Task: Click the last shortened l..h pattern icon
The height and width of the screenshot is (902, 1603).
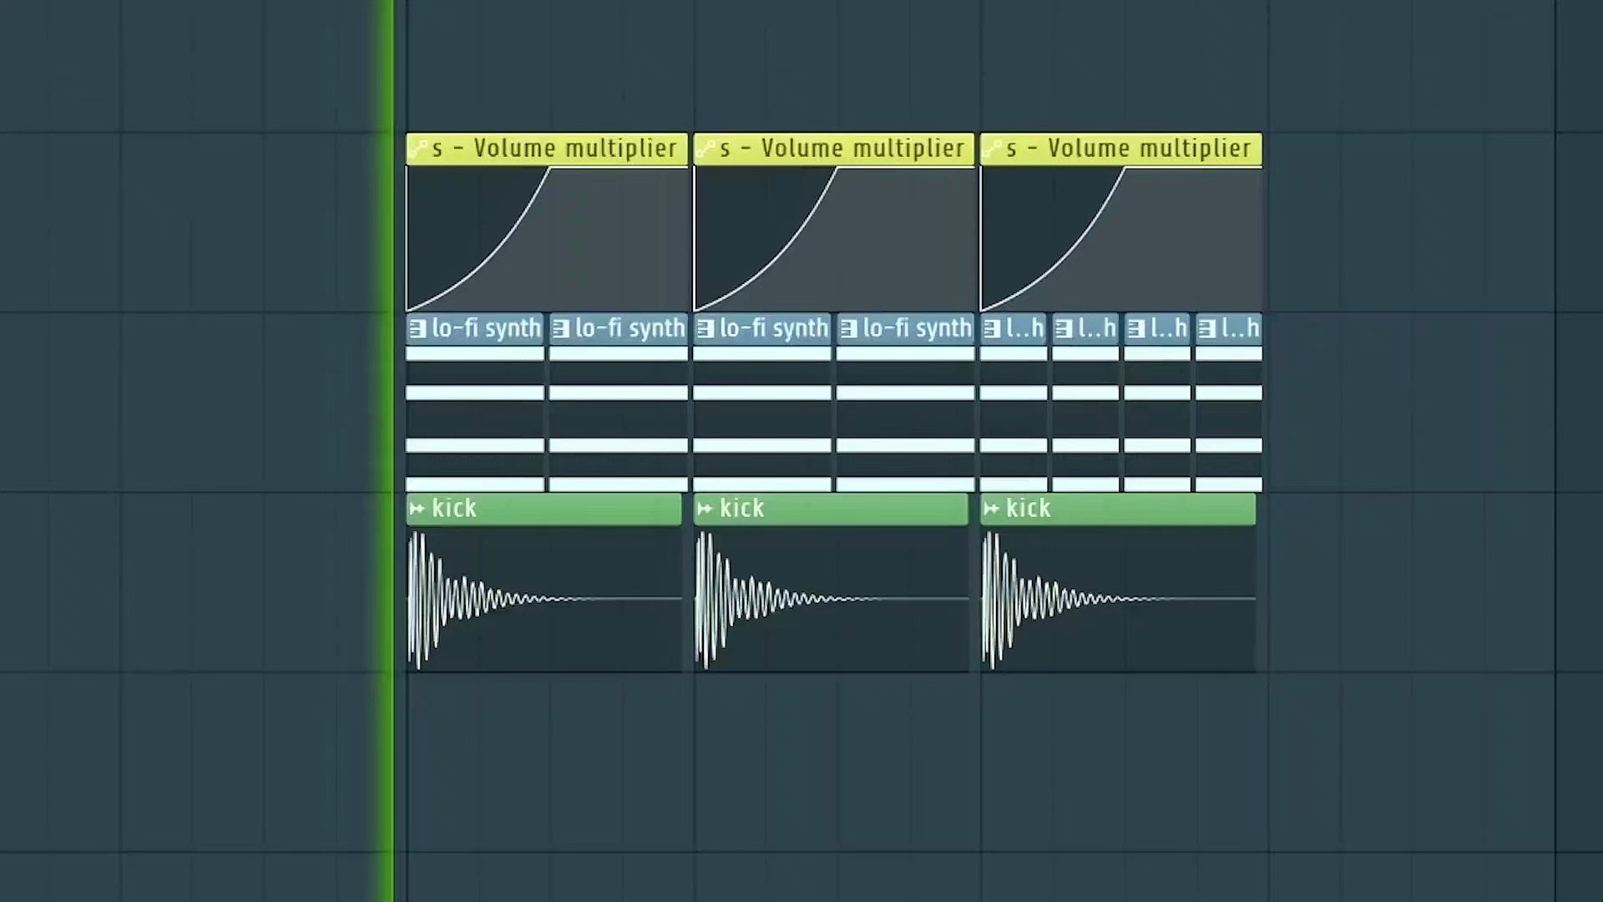Action: coord(1206,328)
